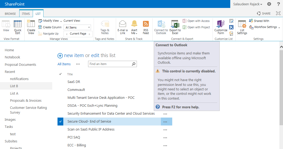Click the All Items view link

[64, 64]
